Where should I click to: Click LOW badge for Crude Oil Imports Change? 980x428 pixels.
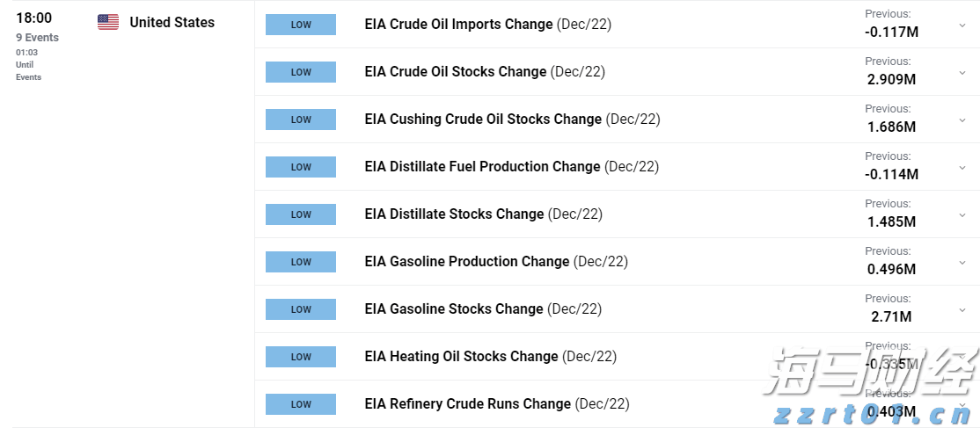(301, 25)
